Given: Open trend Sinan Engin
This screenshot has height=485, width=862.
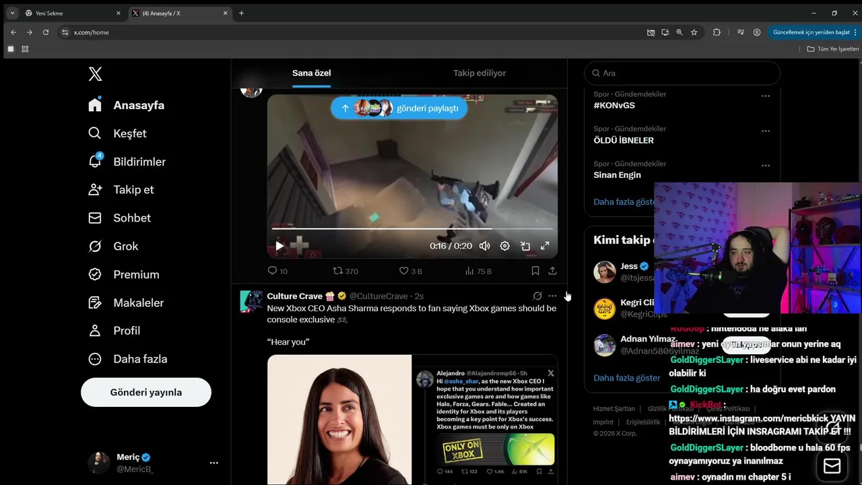Looking at the screenshot, I should click(x=617, y=175).
